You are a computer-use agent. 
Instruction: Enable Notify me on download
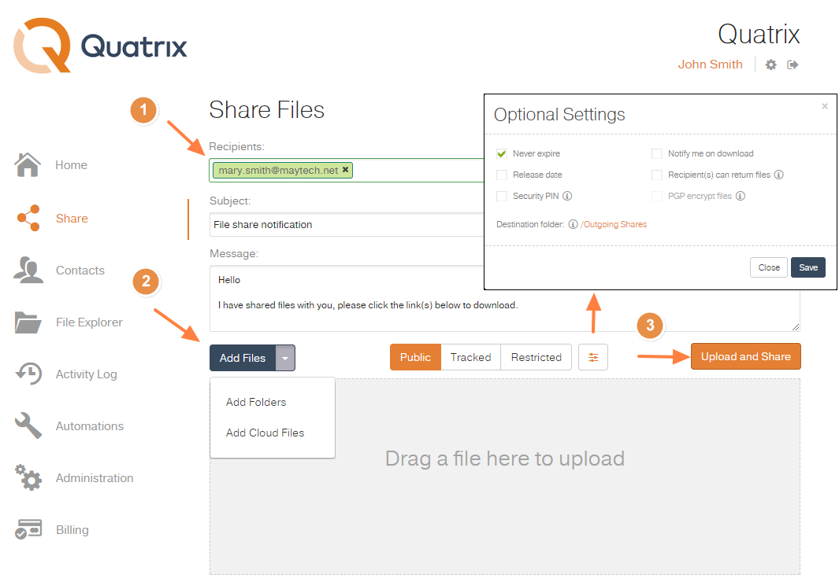pyautogui.click(x=657, y=153)
